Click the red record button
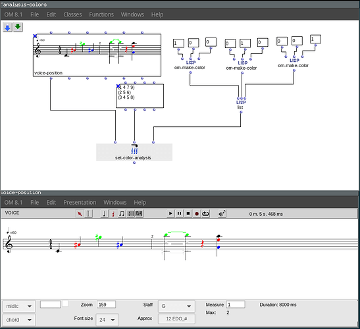The height and width of the screenshot is (329, 360). coord(197,213)
